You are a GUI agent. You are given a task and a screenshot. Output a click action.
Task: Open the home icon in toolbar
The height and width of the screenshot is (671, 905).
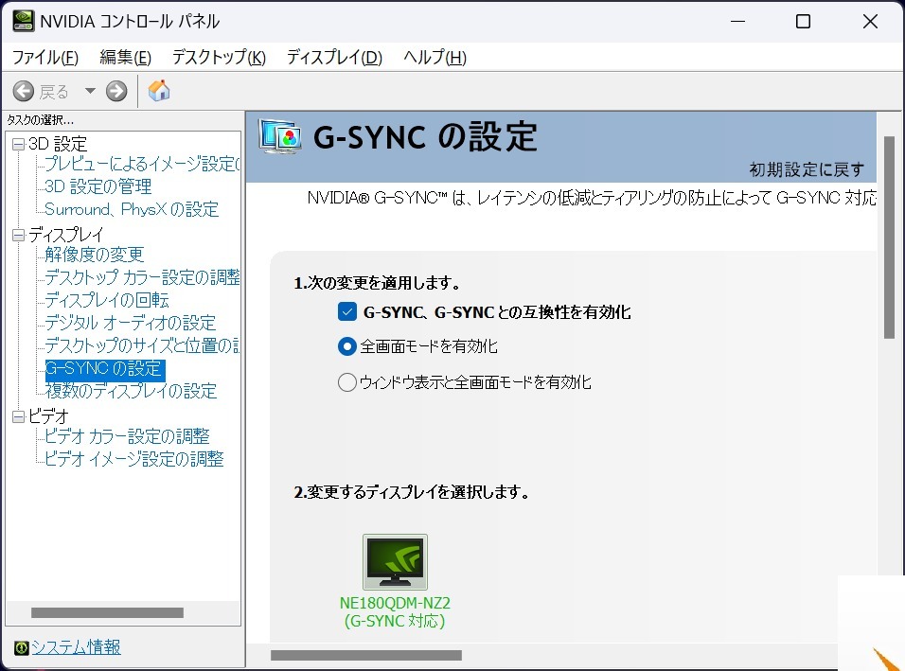point(159,91)
